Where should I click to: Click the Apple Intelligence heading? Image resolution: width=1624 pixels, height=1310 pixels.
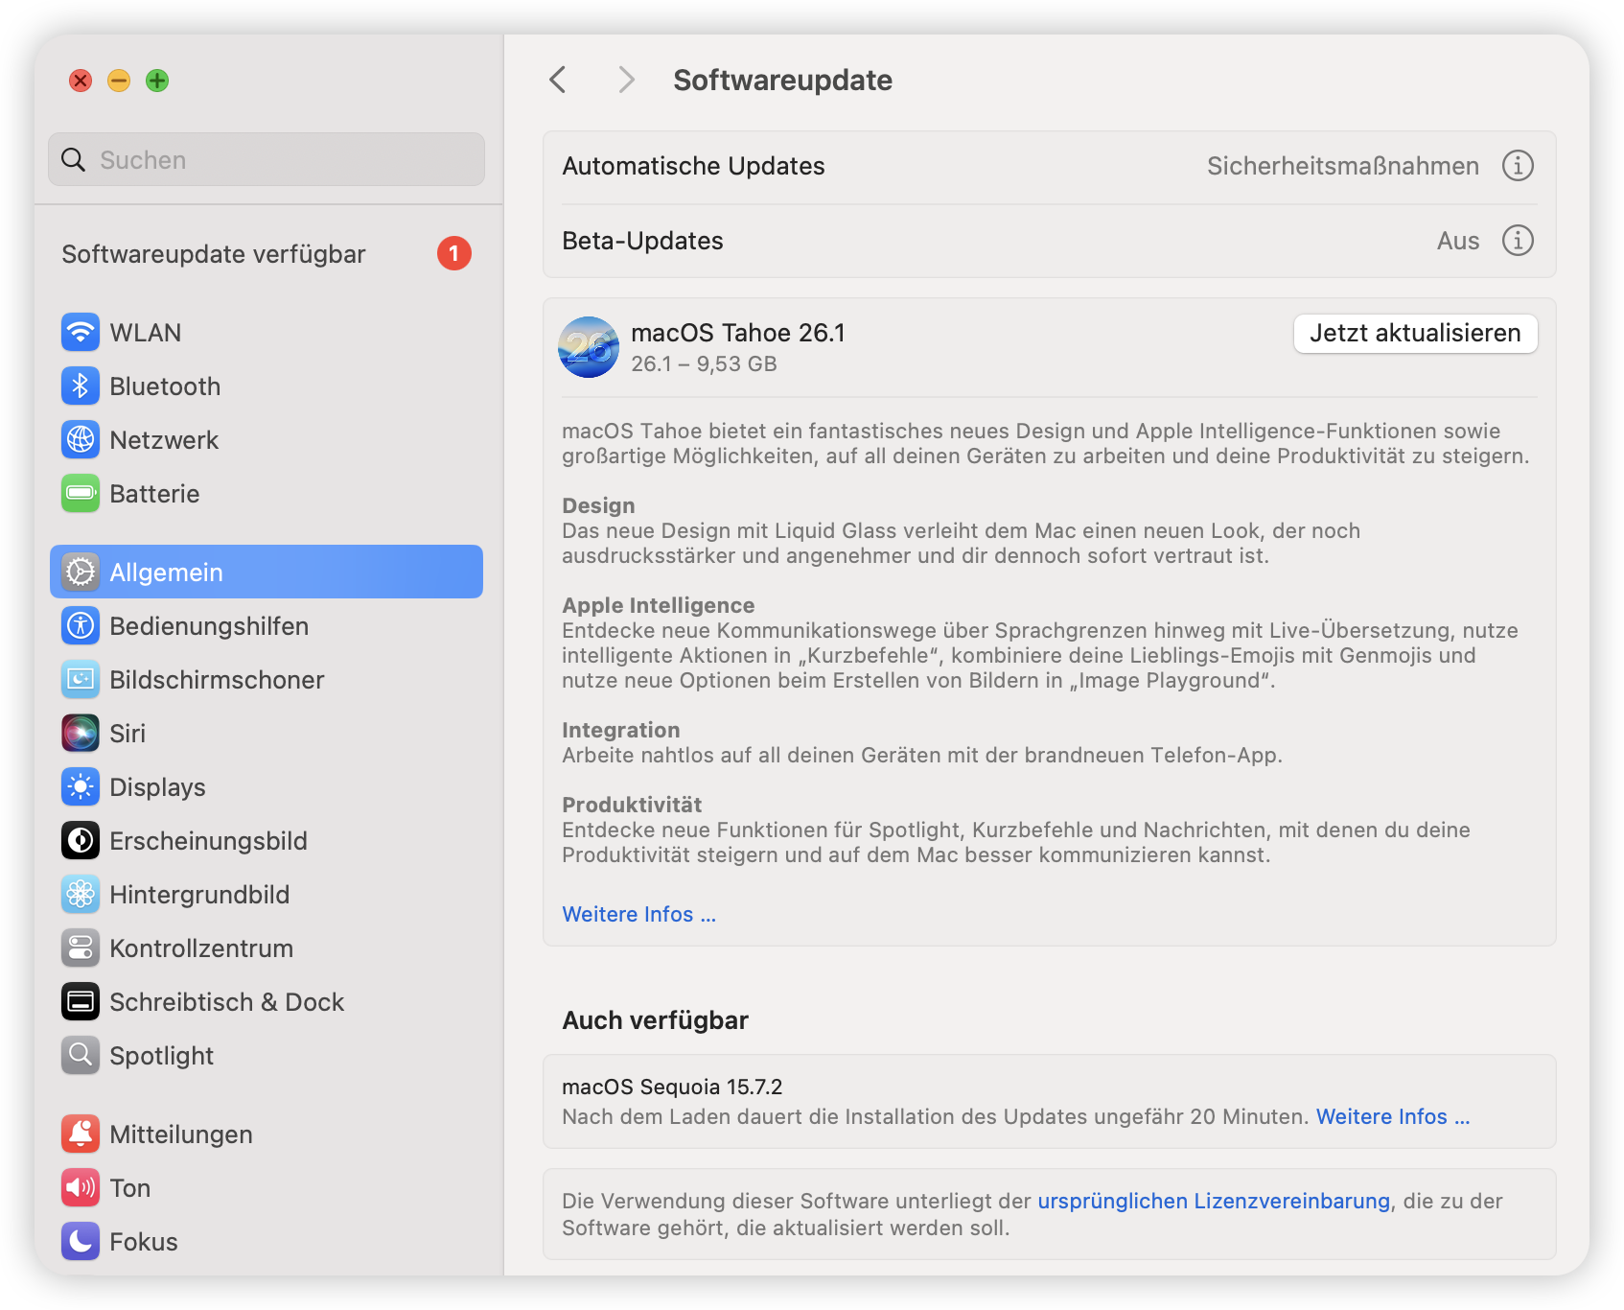pyautogui.click(x=658, y=606)
